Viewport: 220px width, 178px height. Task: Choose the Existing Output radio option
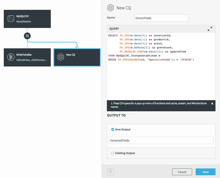pos(113,153)
